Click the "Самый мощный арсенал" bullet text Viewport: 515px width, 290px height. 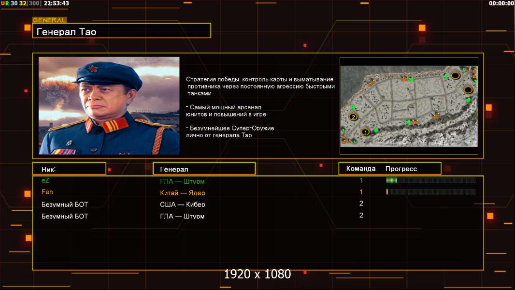(x=227, y=111)
